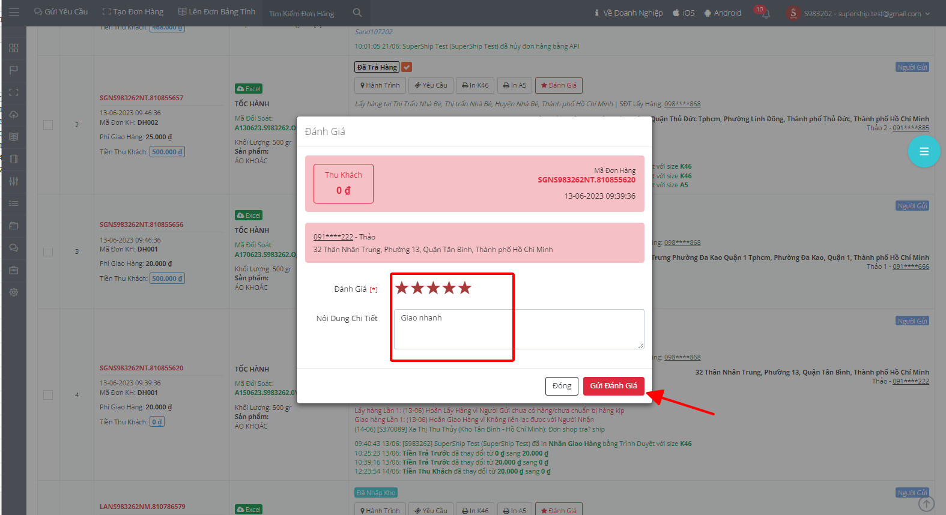Viewport: 946px width, 515px height.
Task: Click Yêu Cầu button under Đã Trả Hàng
Action: [x=431, y=85]
